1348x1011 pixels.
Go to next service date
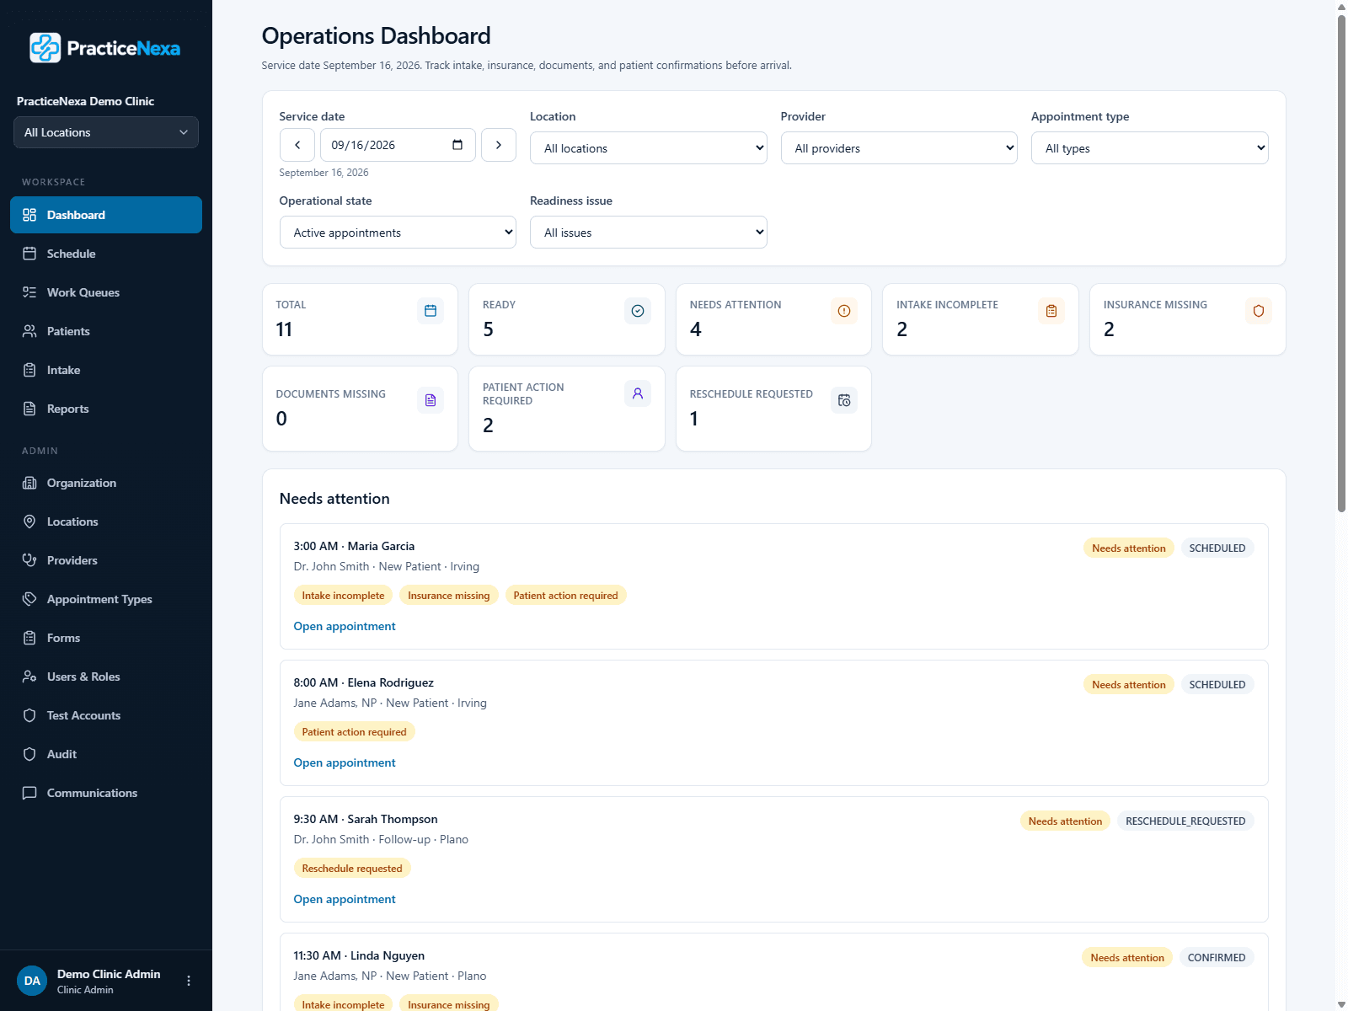click(499, 145)
